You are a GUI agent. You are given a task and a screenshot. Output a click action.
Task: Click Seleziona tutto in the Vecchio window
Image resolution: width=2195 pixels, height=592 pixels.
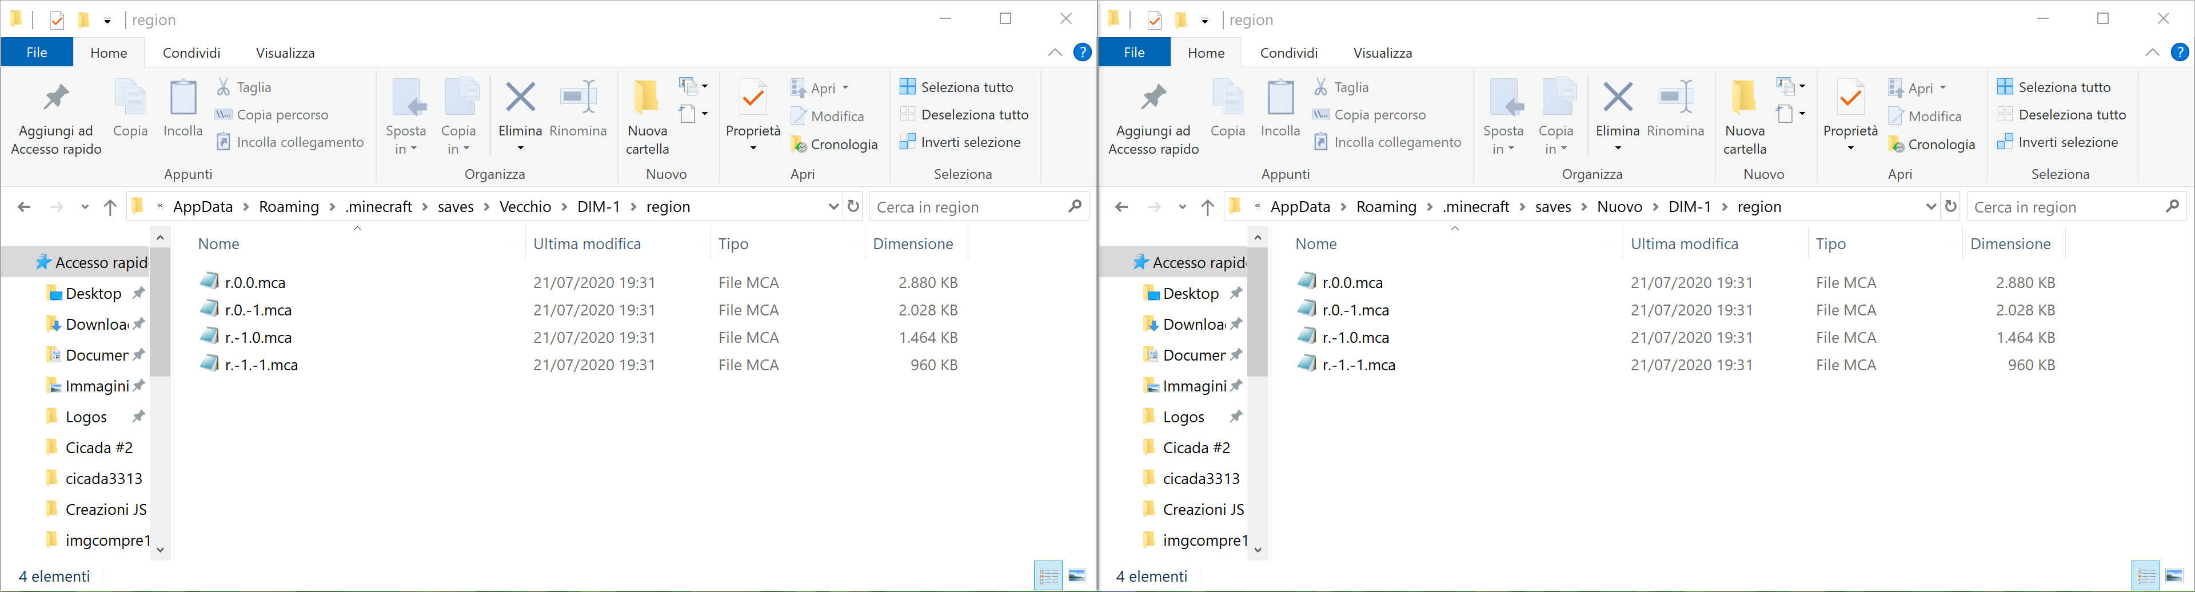click(x=956, y=87)
